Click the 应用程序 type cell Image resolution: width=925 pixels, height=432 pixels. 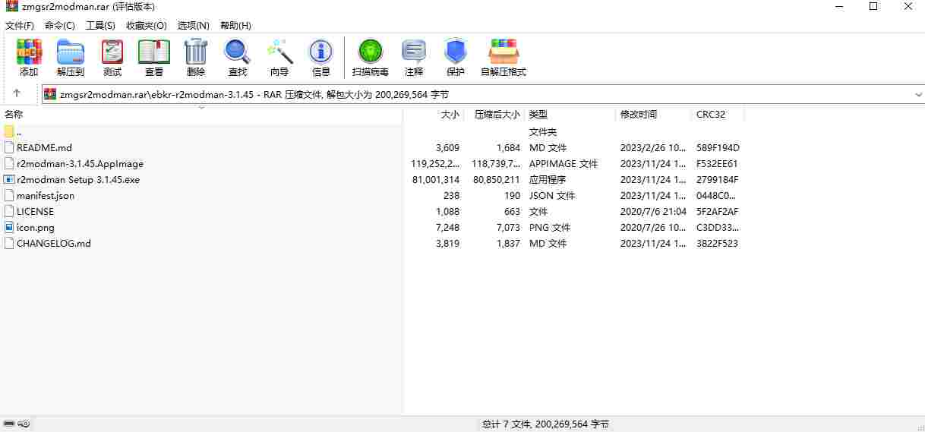(548, 179)
